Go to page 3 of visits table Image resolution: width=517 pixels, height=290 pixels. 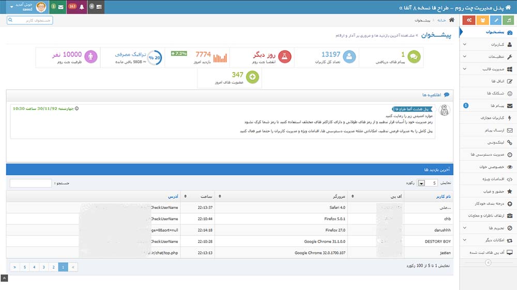pyautogui.click(x=43, y=267)
